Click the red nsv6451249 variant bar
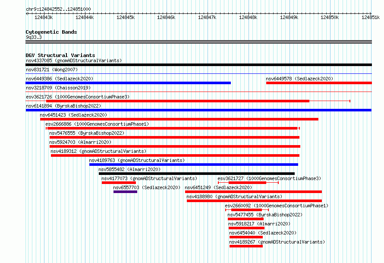This screenshot has height=263, width=384. point(253,192)
